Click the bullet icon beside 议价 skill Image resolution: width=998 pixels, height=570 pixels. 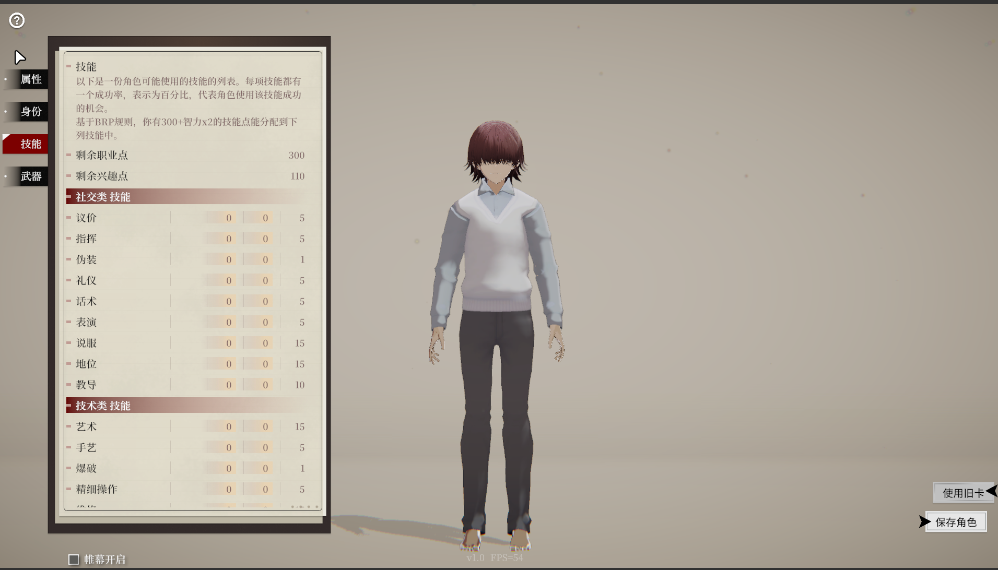pos(70,218)
